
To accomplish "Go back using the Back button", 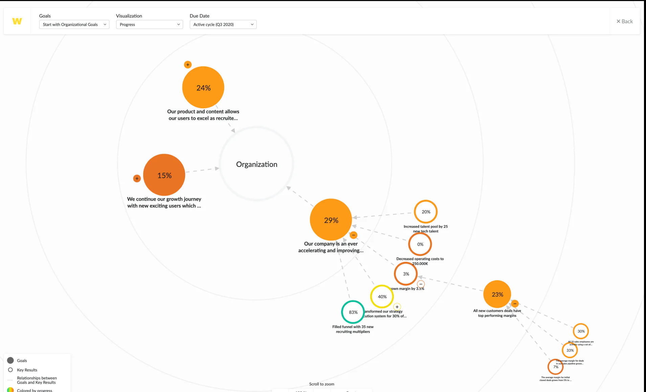I will 624,21.
